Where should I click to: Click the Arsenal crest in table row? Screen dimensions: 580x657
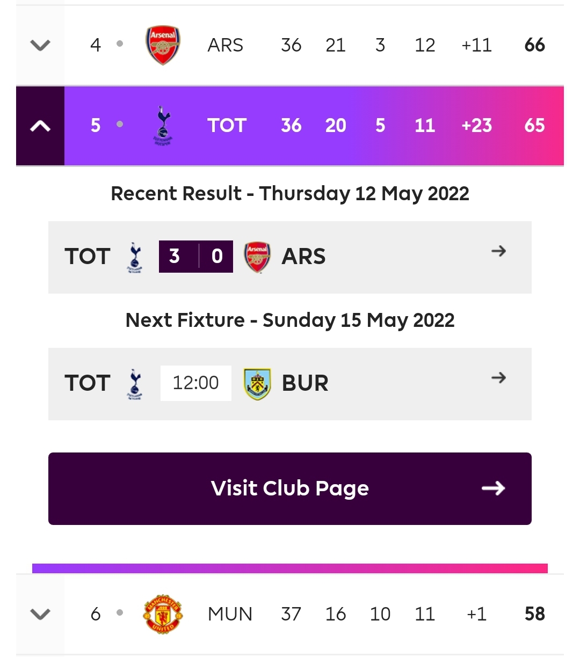tap(163, 45)
